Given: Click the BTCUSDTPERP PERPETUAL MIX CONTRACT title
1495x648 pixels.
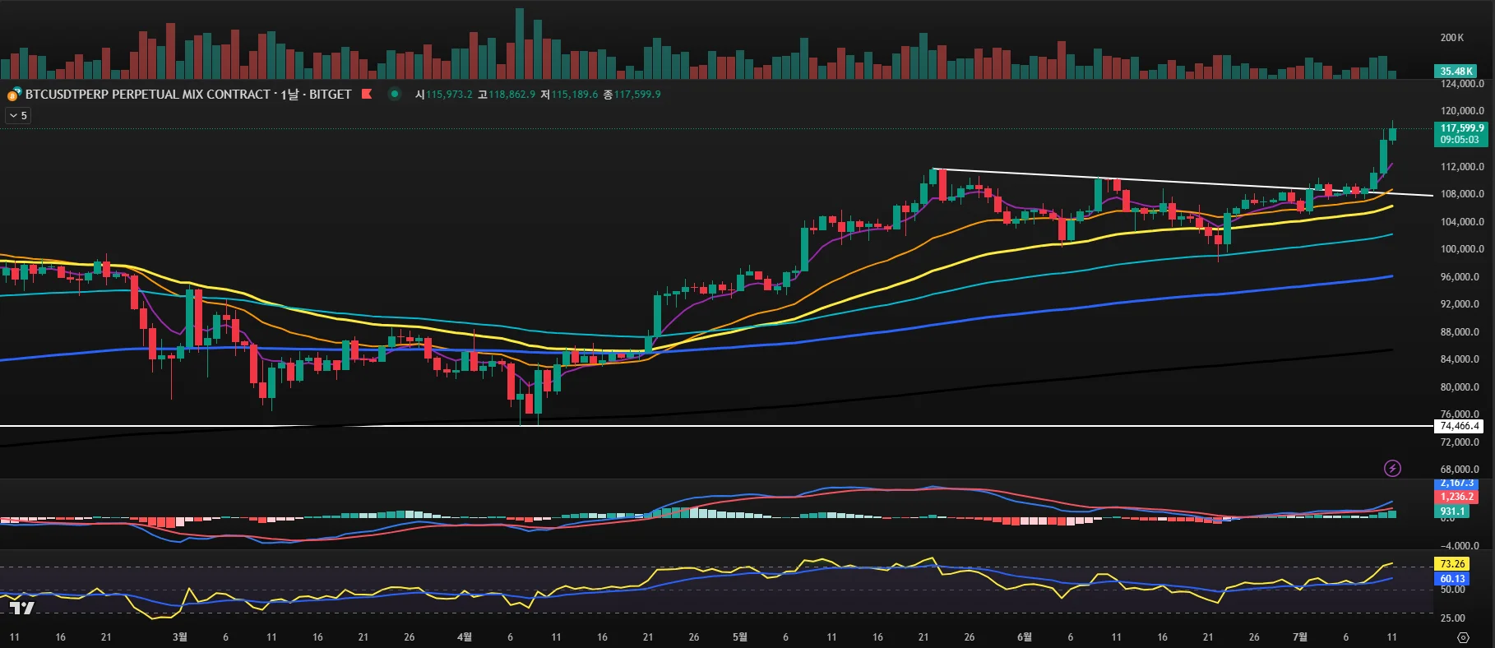Looking at the screenshot, I should [x=147, y=95].
